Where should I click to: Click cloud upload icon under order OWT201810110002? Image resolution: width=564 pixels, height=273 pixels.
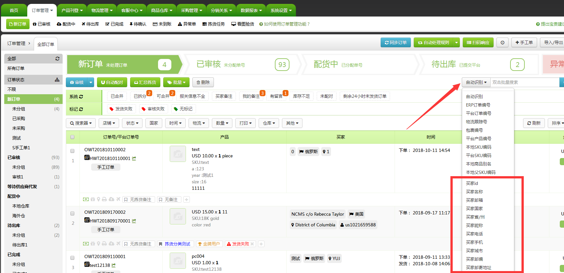pos(111,199)
